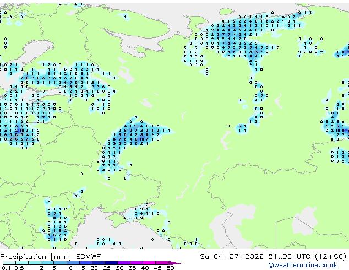The height and width of the screenshot is (270, 349).
Task: Click the arrow tip beyond the 50 mark
Action: 174,263
